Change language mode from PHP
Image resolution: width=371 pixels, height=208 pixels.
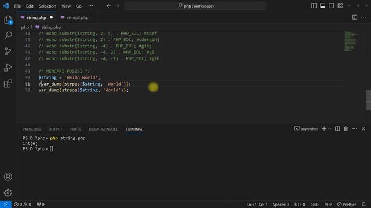pyautogui.click(x=328, y=205)
